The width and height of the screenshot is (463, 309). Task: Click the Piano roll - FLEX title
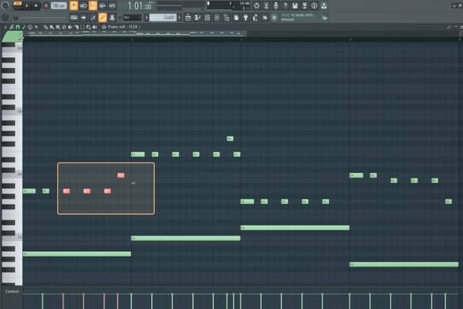coord(122,27)
